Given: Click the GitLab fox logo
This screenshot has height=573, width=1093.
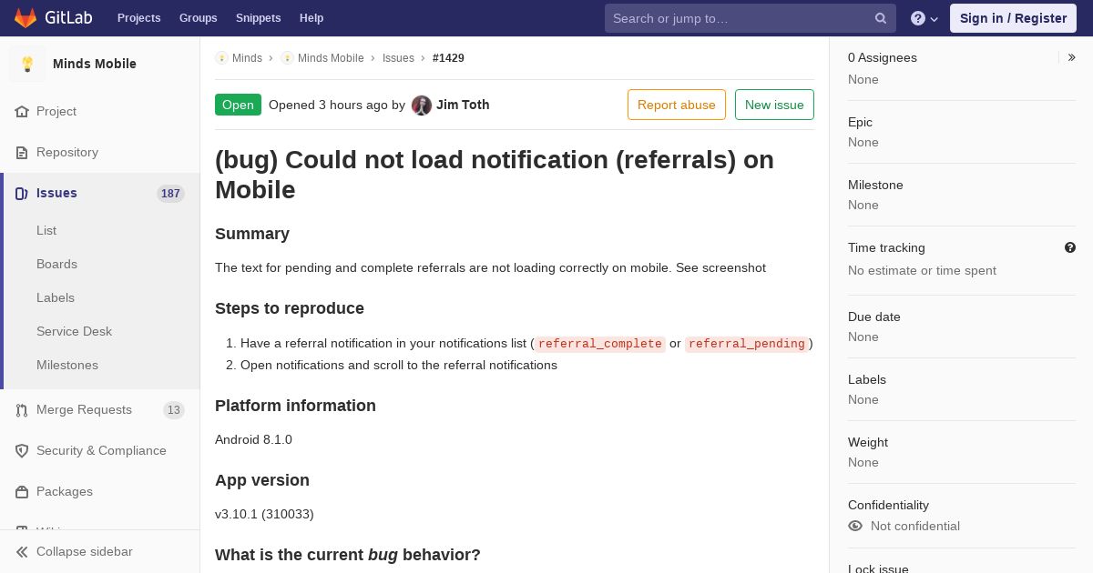Looking at the screenshot, I should [26, 18].
